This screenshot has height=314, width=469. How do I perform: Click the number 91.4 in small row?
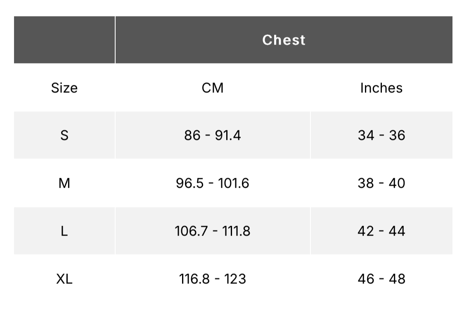[x=227, y=135]
